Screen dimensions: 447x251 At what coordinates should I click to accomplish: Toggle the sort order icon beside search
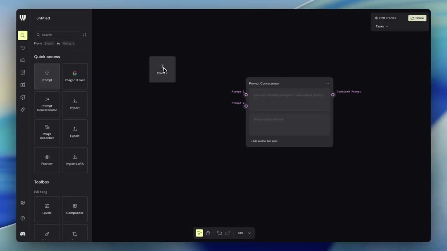[84, 35]
